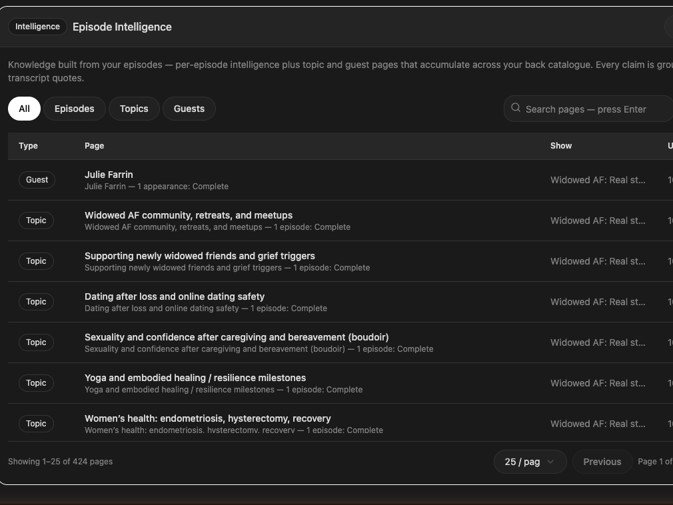Click the magnifier icon in search field

516,108
